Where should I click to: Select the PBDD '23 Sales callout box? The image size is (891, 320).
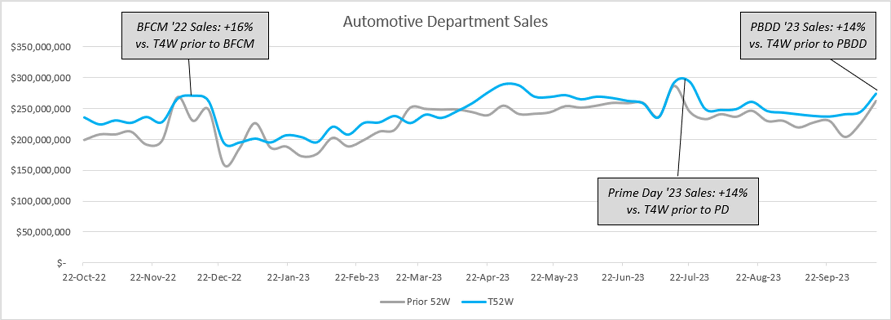(x=808, y=36)
